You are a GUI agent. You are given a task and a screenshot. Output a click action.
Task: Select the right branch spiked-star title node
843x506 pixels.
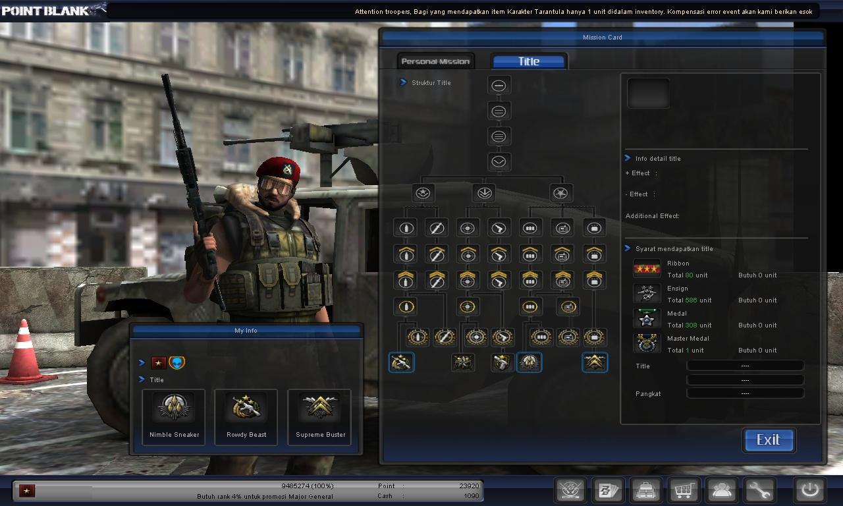560,193
